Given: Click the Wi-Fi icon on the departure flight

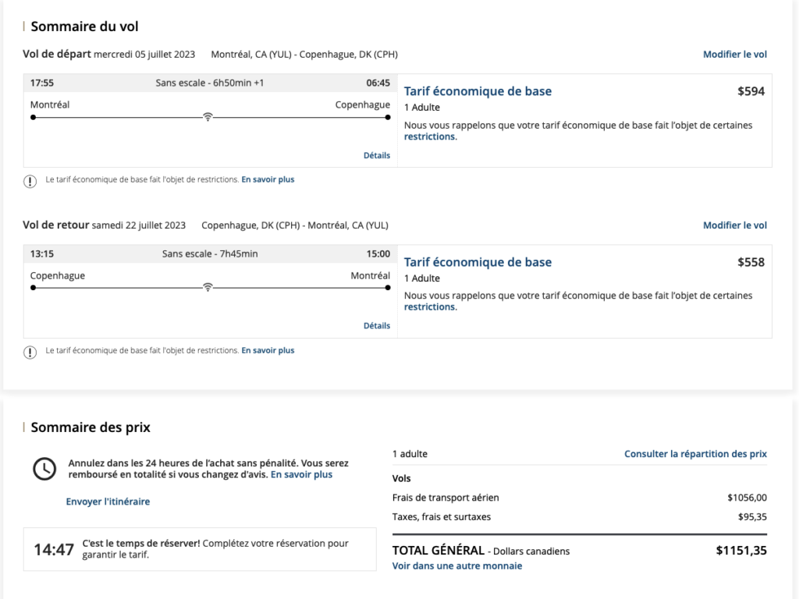Looking at the screenshot, I should tap(208, 117).
